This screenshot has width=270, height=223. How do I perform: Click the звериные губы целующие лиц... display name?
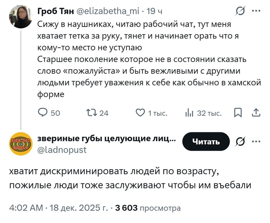click(107, 139)
